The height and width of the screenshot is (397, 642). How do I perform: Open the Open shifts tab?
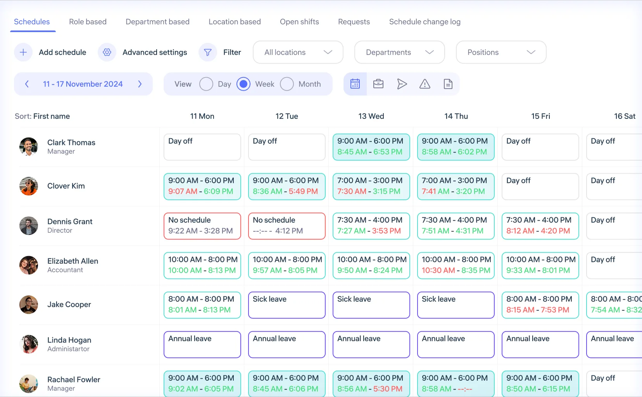point(299,22)
